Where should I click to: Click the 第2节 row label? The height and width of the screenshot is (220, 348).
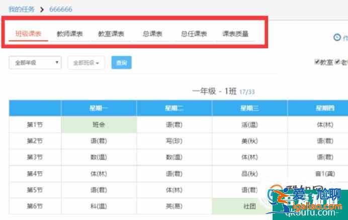(35, 141)
